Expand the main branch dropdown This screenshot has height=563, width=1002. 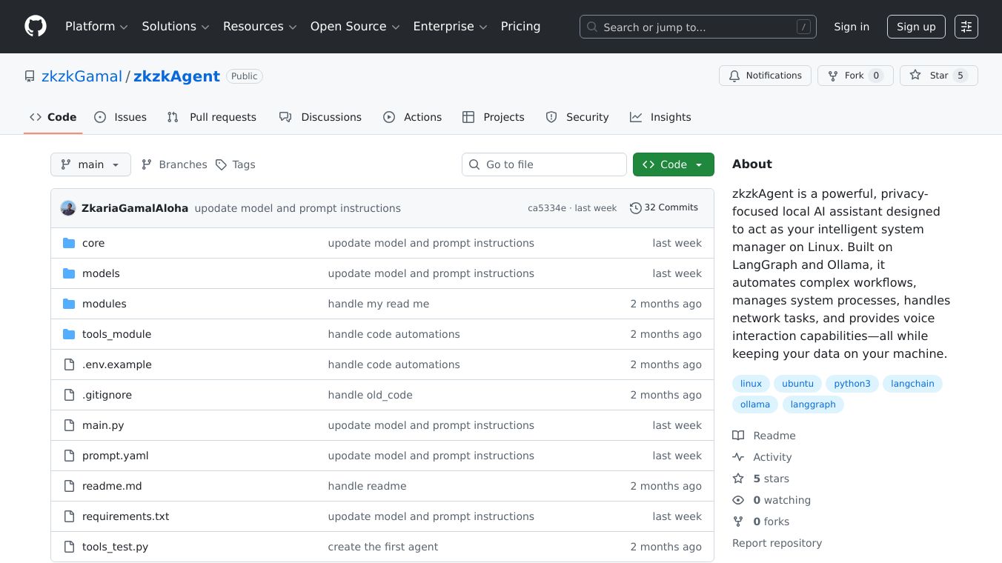[90, 164]
